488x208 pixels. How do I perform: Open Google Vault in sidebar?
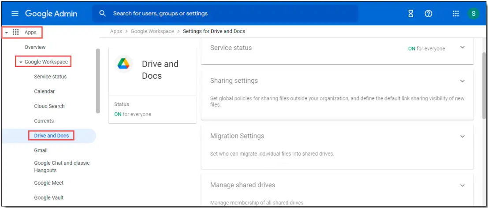click(48, 197)
